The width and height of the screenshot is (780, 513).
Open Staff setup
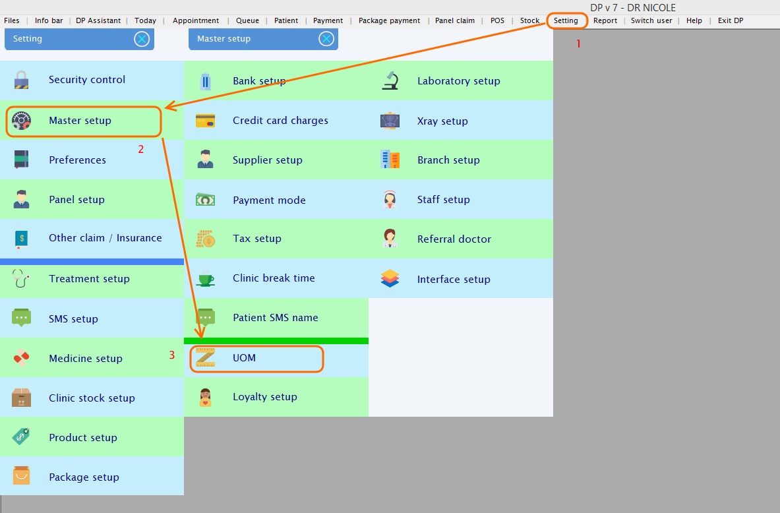(x=443, y=199)
